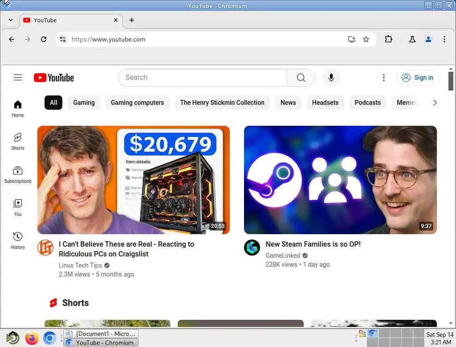Open YouTube settings three-dot menu

tap(383, 78)
